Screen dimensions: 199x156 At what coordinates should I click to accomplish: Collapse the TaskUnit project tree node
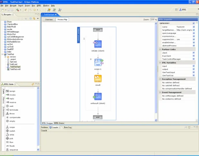pos(2,54)
